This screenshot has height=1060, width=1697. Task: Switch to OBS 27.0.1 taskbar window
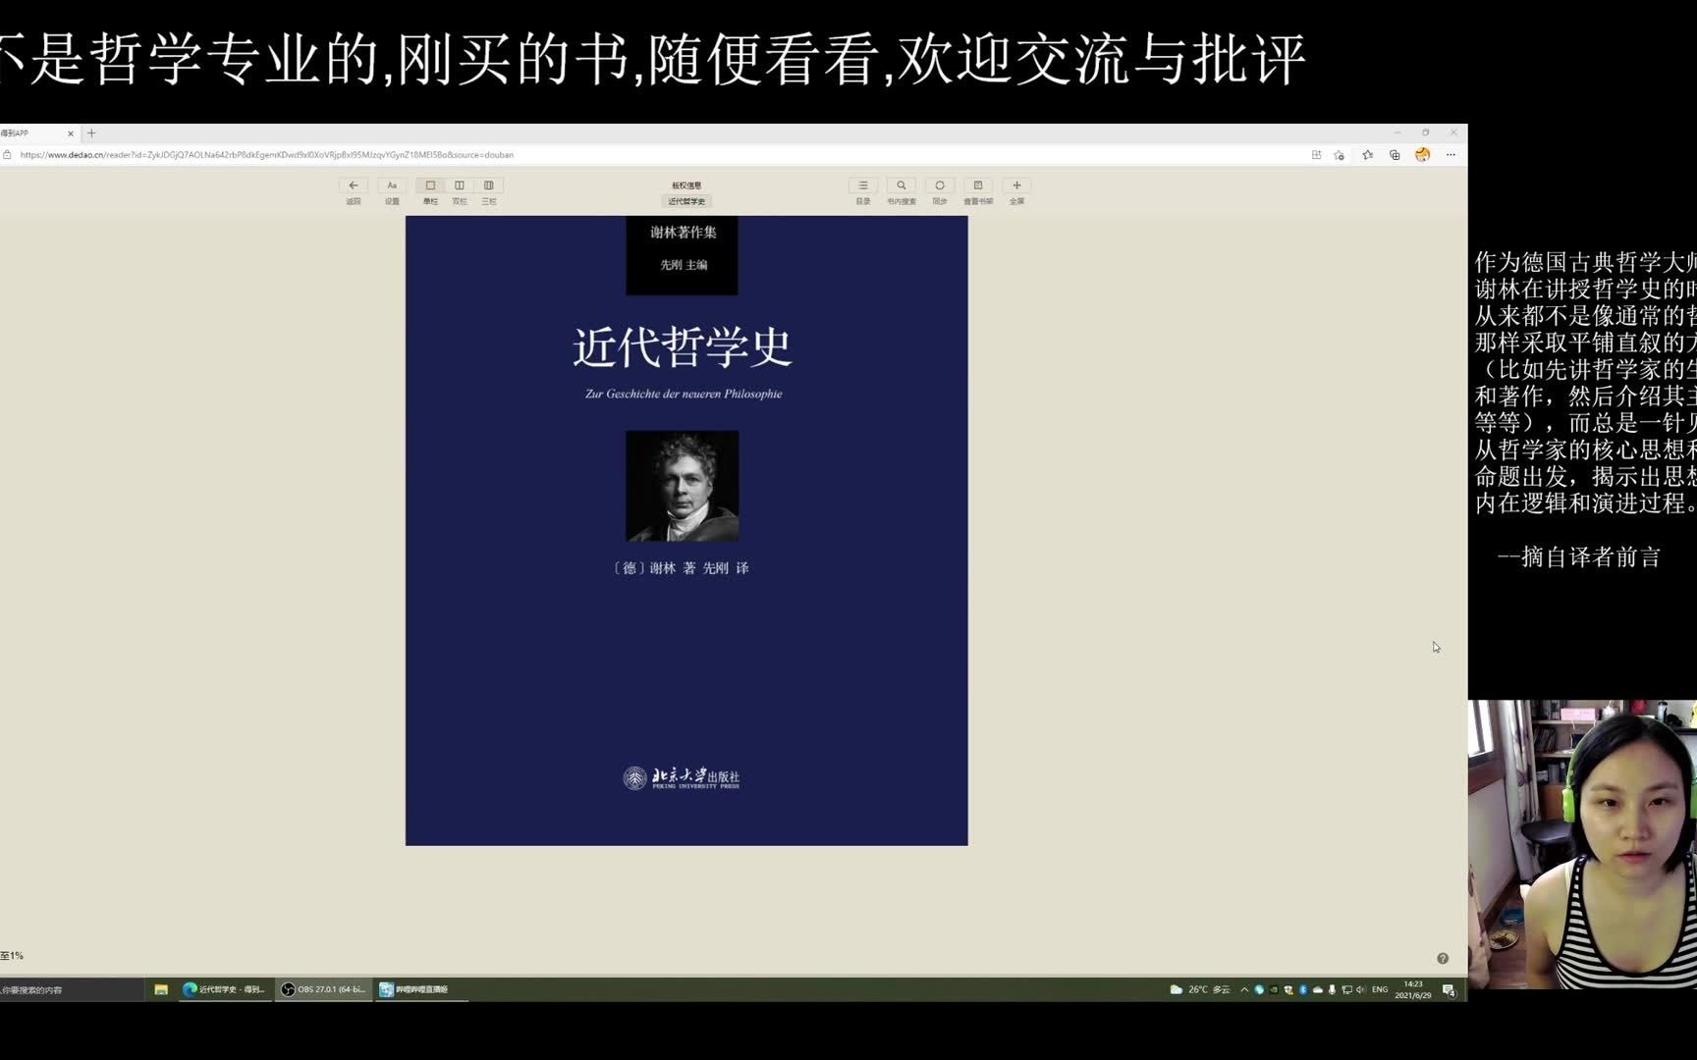[324, 989]
